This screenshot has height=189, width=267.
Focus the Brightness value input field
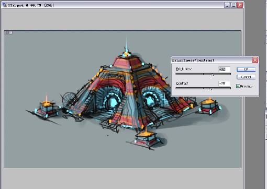[x=224, y=69]
